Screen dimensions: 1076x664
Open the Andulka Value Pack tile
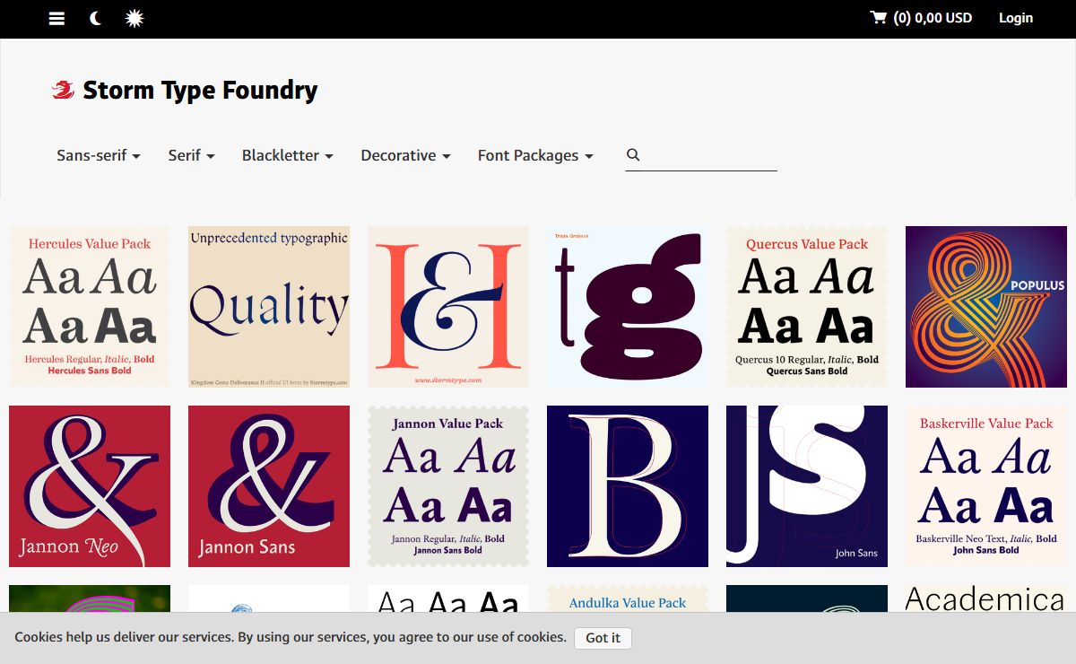coord(628,598)
